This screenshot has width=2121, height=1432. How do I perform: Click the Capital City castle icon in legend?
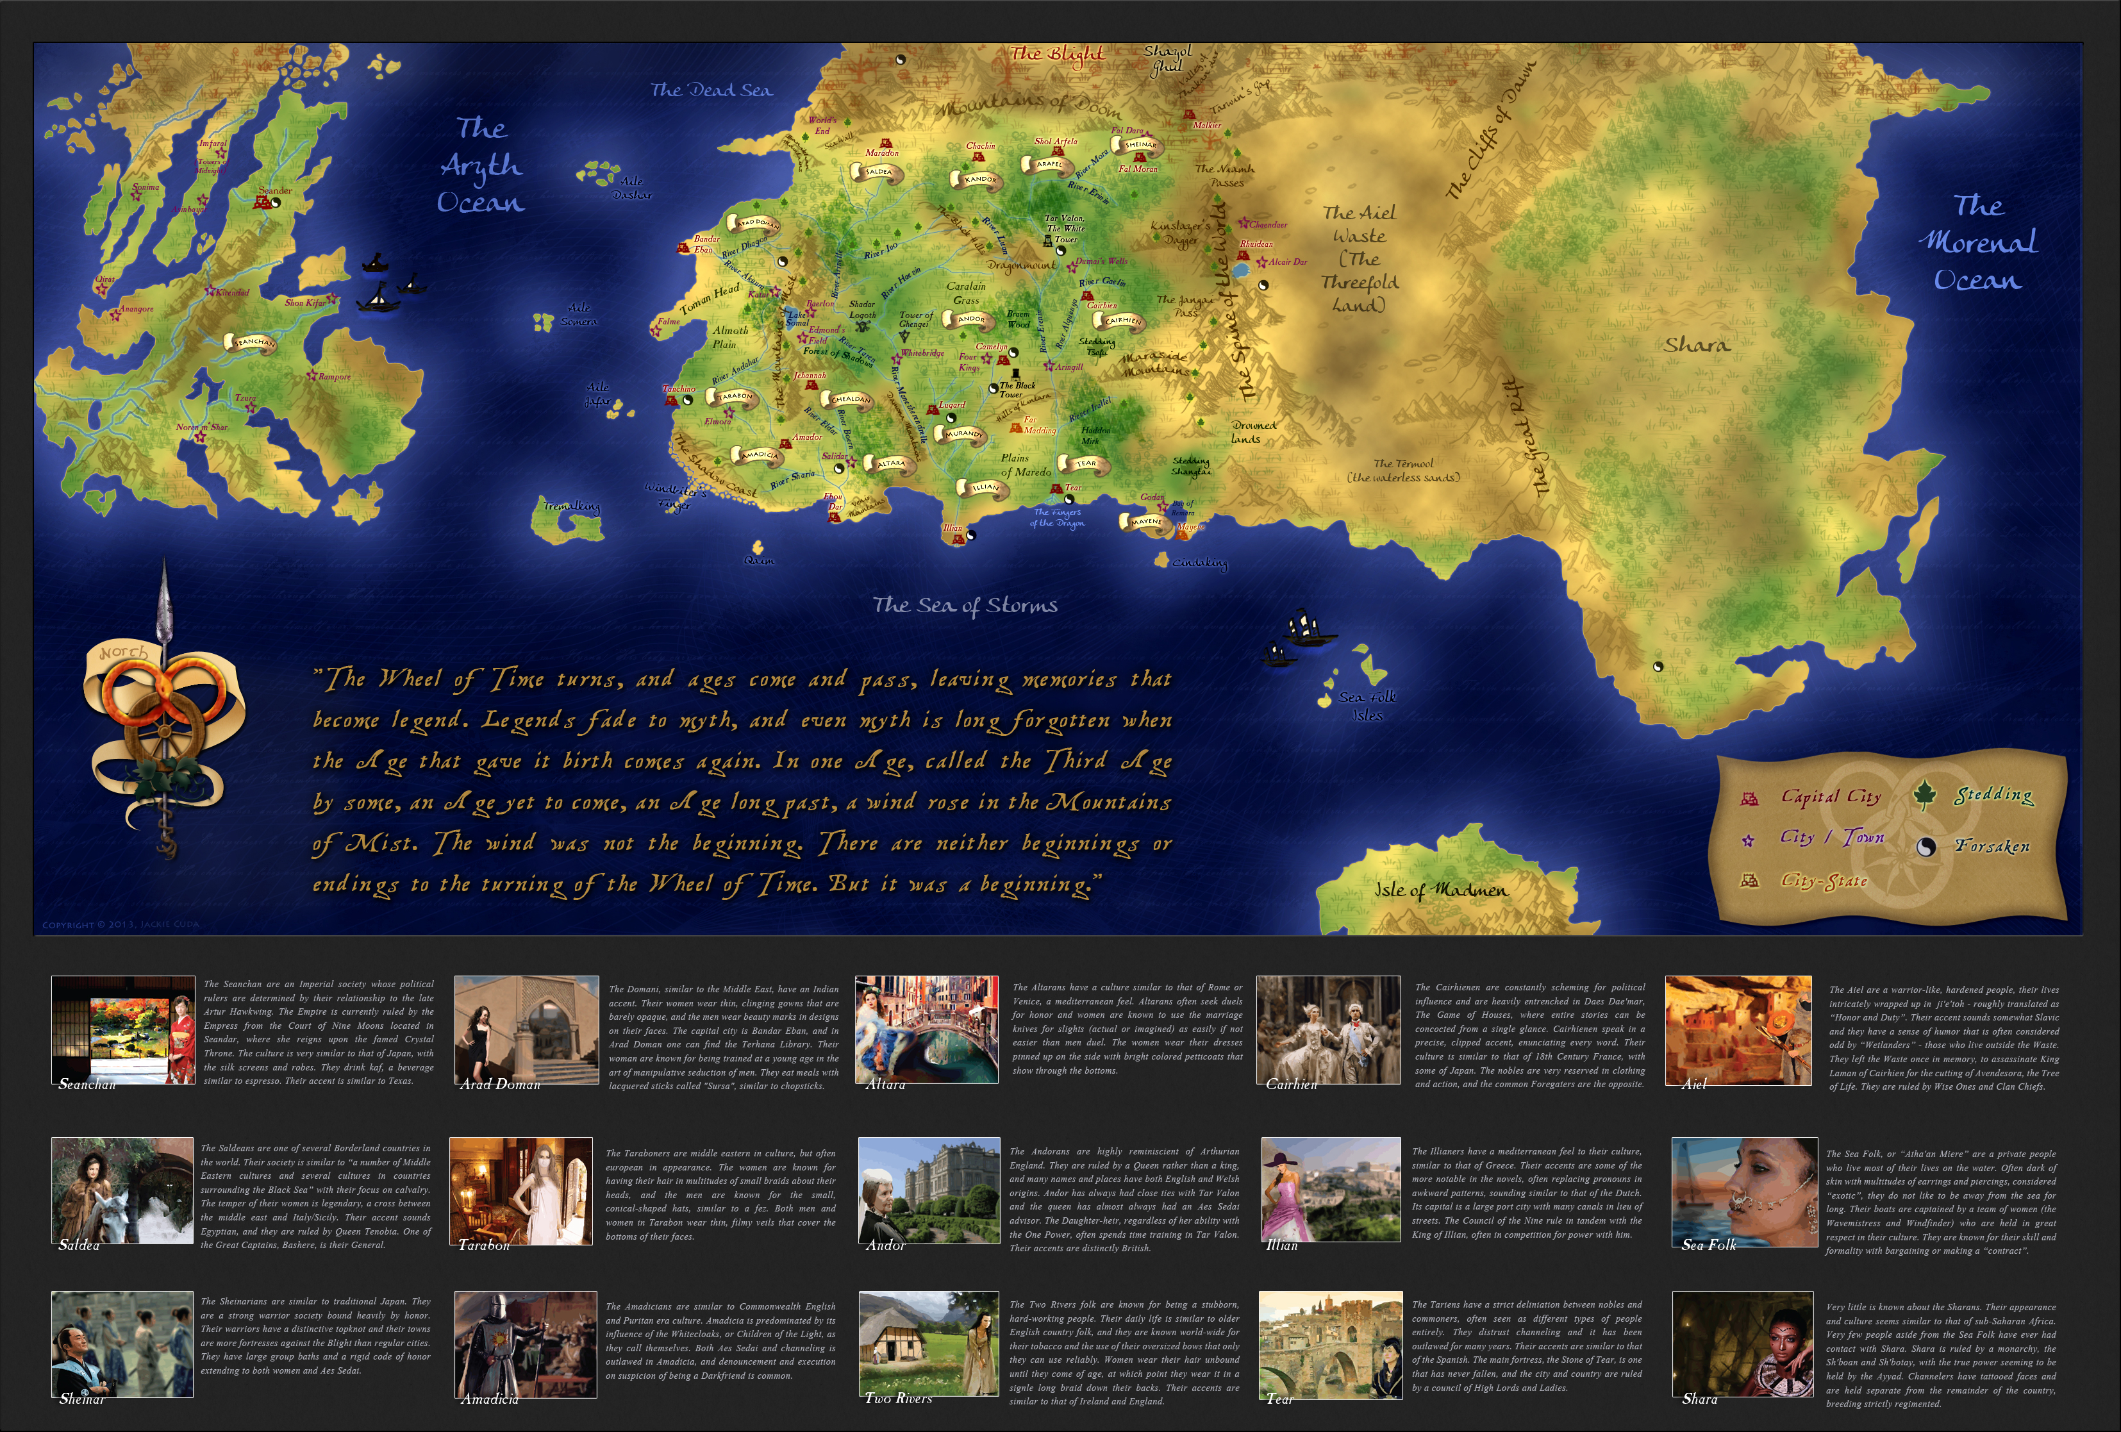click(x=1749, y=799)
